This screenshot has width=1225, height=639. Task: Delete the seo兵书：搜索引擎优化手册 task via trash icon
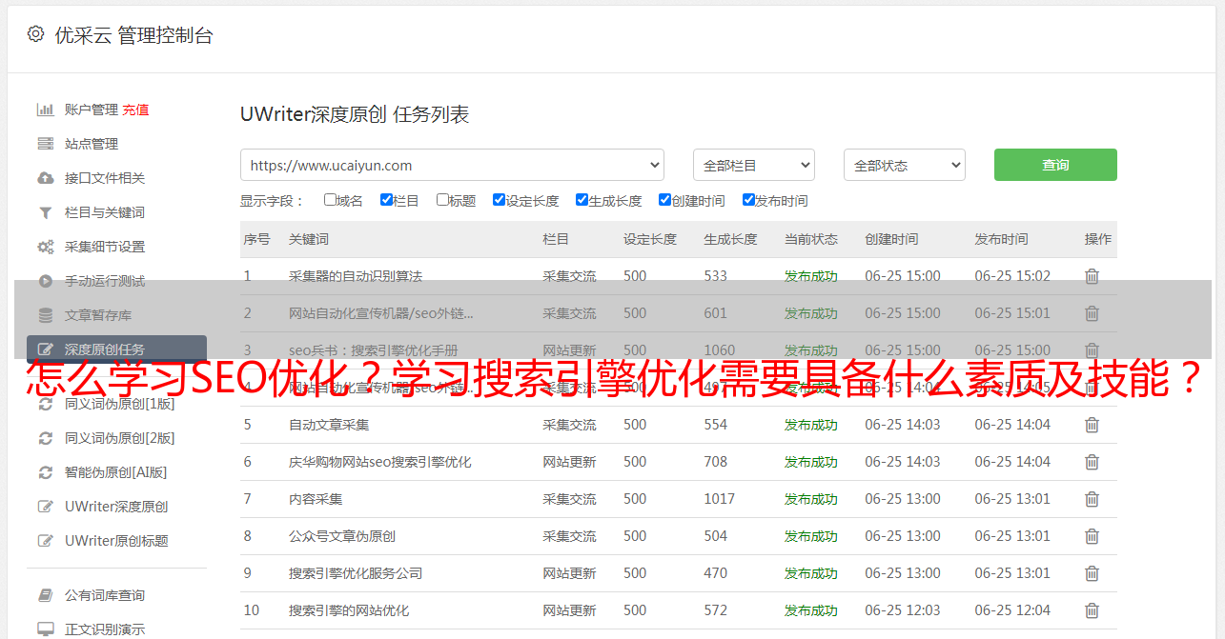(1092, 350)
